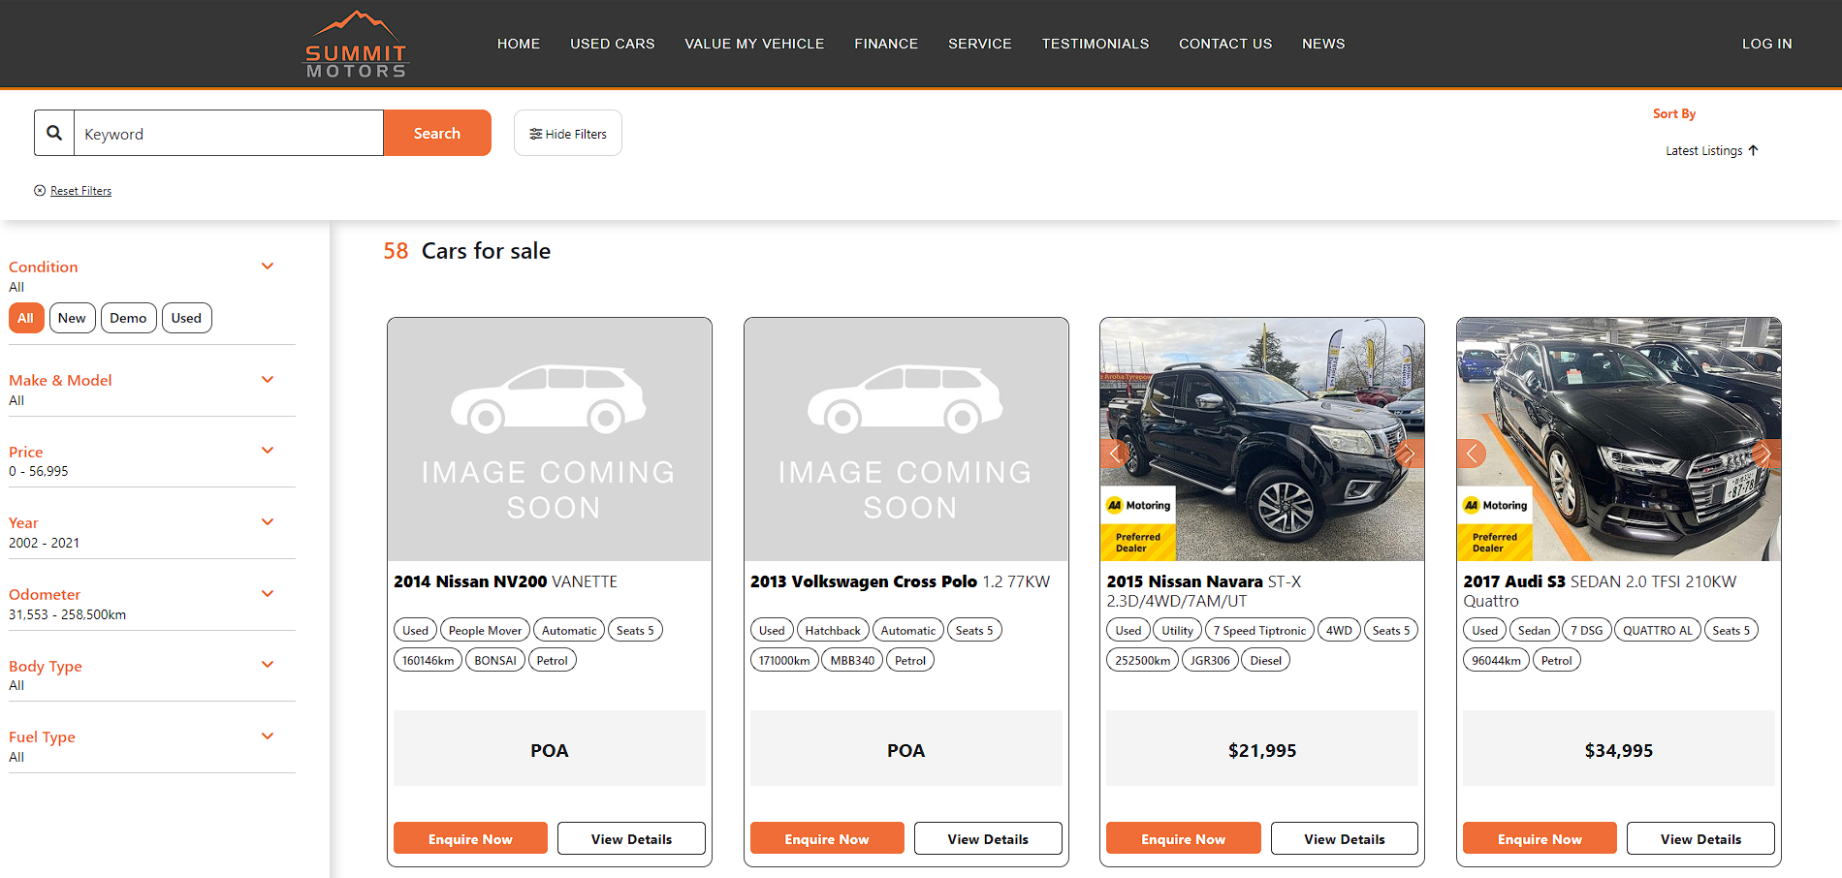This screenshot has width=1842, height=878.
Task: Open the Service menu item
Action: pyautogui.click(x=980, y=44)
